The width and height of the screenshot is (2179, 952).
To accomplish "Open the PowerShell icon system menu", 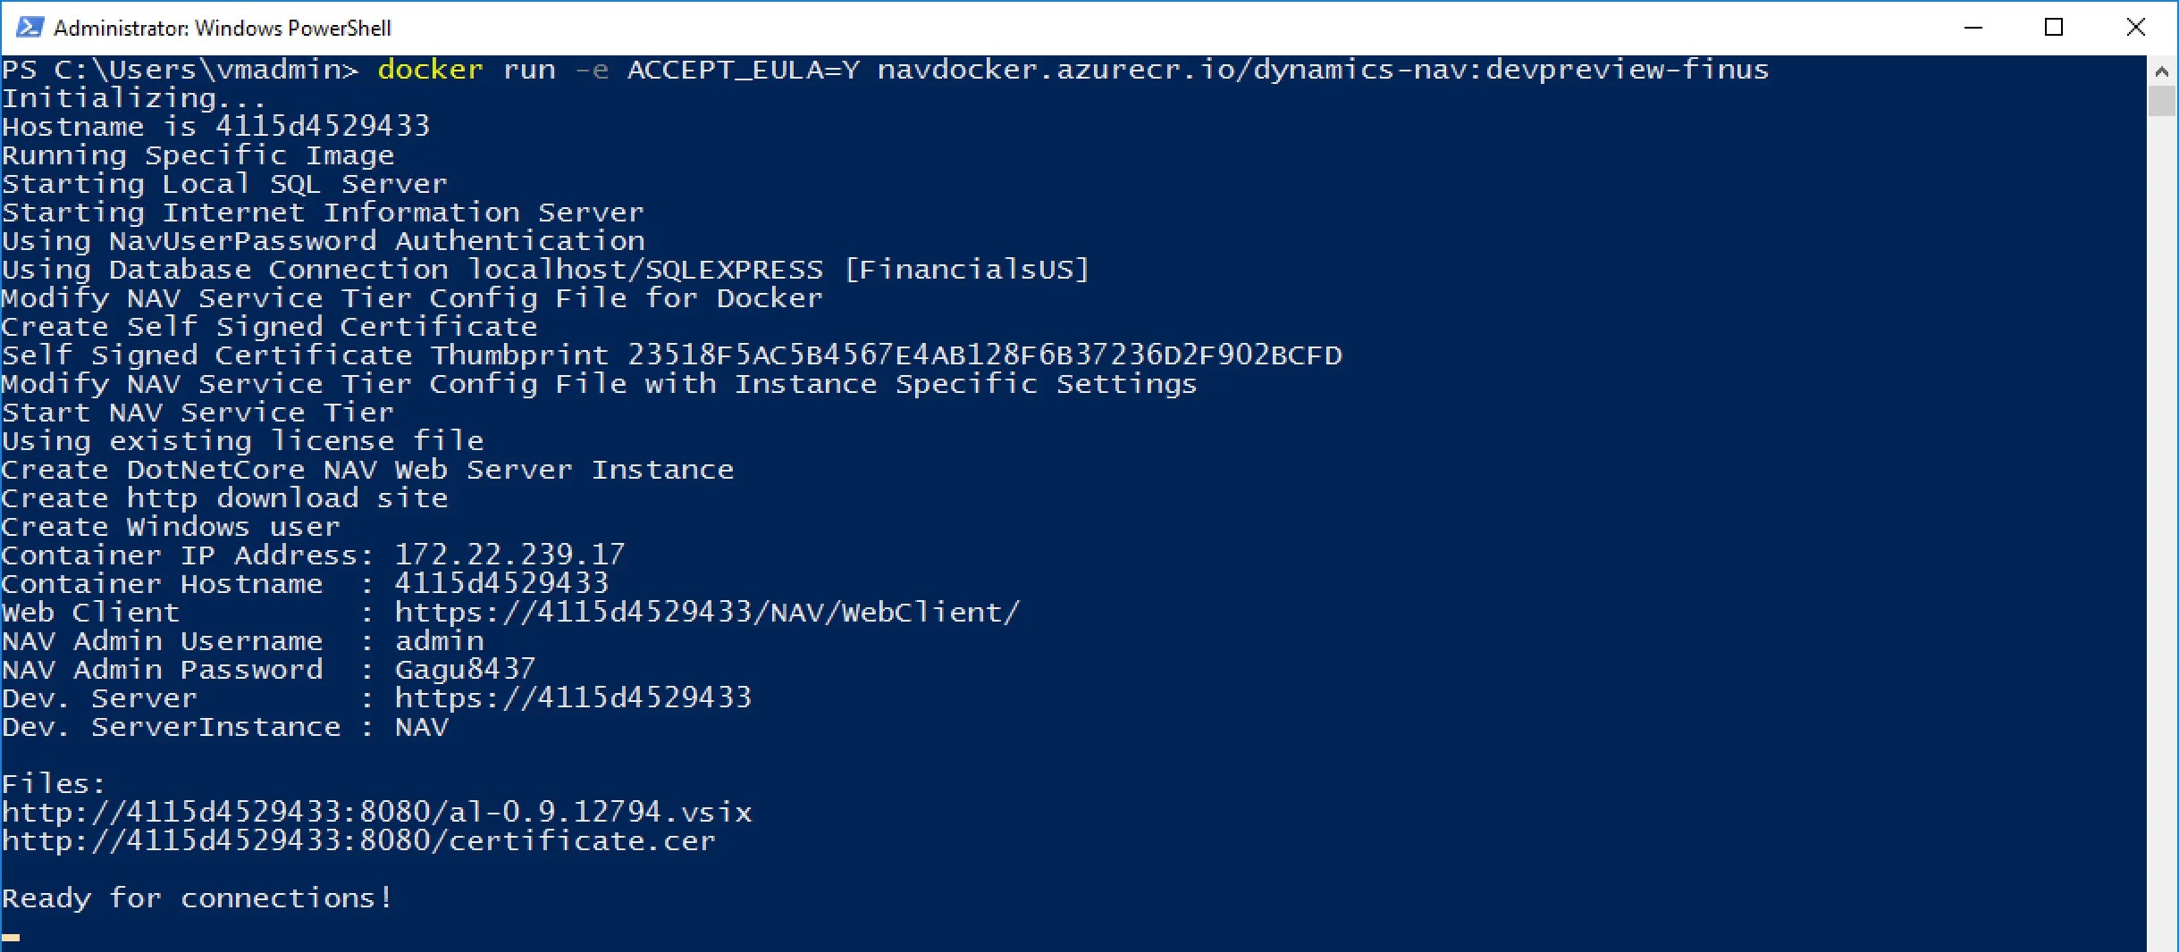I will tap(29, 28).
